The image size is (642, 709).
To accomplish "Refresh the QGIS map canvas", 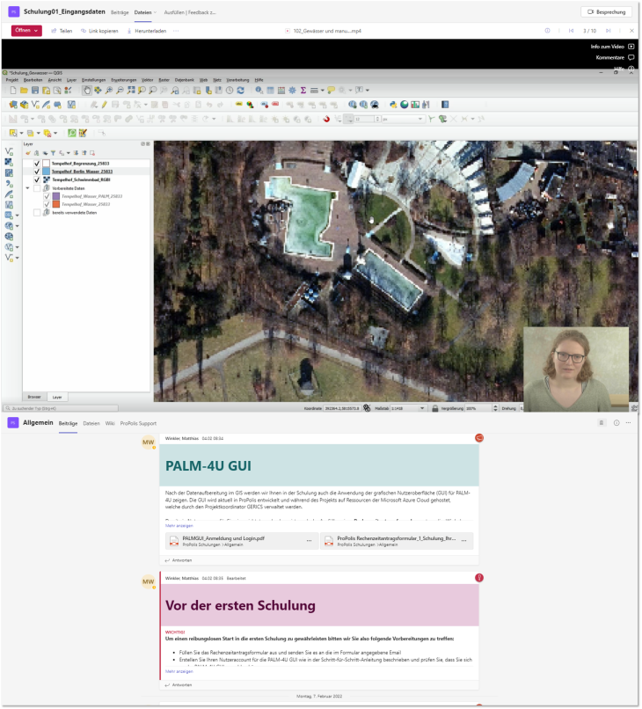I will pos(240,91).
